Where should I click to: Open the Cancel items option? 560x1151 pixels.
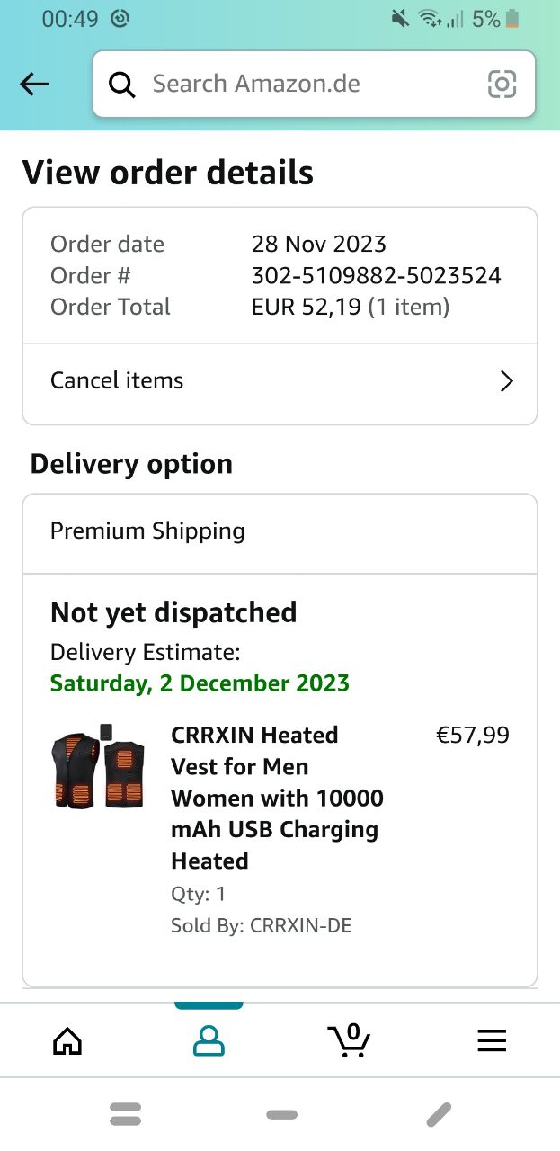(x=117, y=380)
